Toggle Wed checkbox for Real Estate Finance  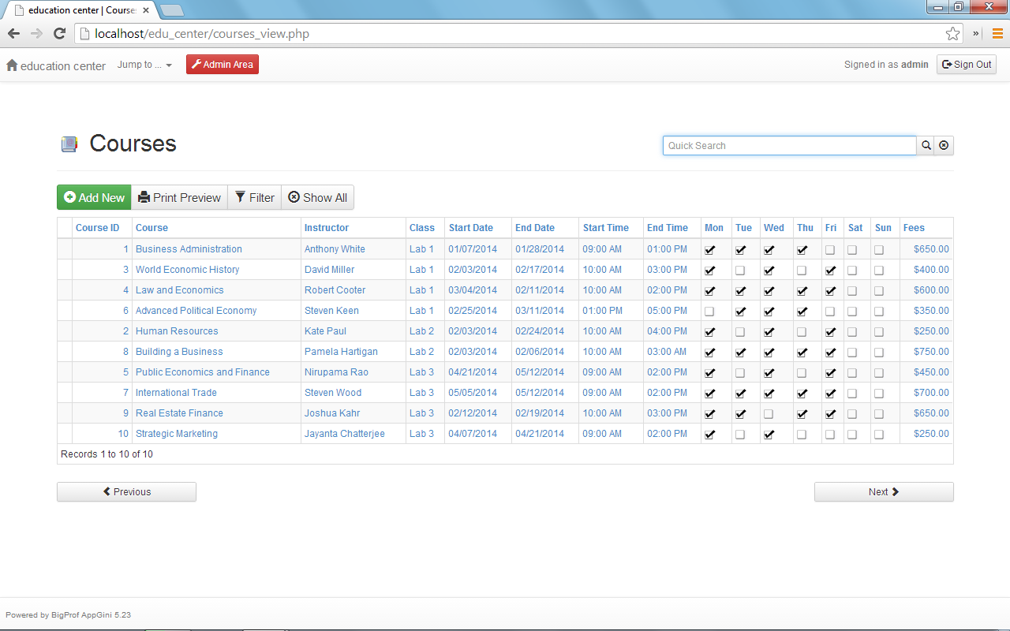(x=769, y=413)
